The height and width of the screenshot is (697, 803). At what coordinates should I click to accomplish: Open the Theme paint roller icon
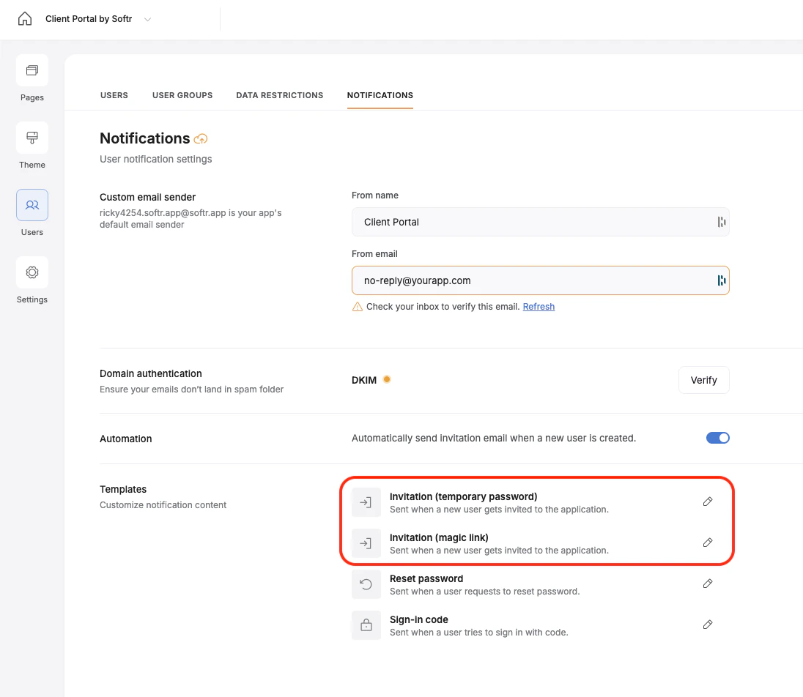(x=32, y=138)
